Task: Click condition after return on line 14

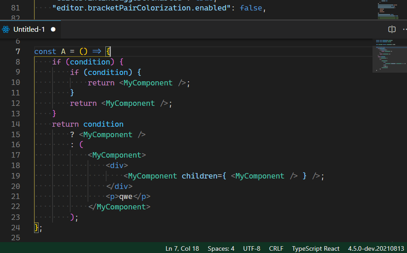Action: coord(103,124)
